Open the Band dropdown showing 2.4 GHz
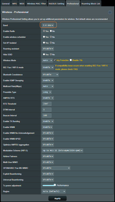Image resolution: width=115 pixels, height=202 pixels. coord(48,25)
